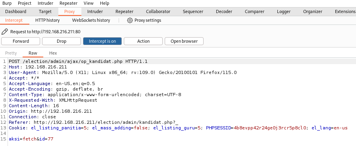Open the Decoder tab
This screenshot has width=356, height=146.
click(x=224, y=11)
